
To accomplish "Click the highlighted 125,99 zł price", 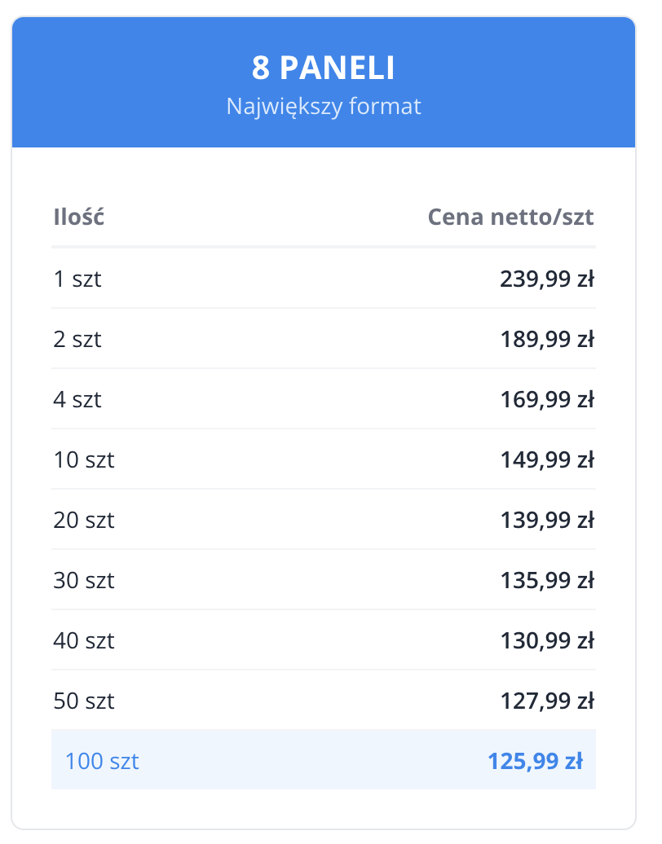I will [535, 761].
